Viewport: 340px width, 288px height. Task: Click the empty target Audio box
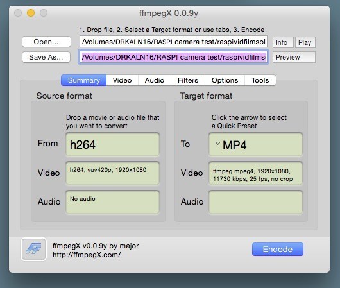coord(255,202)
